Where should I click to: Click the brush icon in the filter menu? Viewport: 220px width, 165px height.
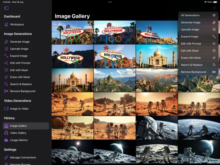point(214,22)
